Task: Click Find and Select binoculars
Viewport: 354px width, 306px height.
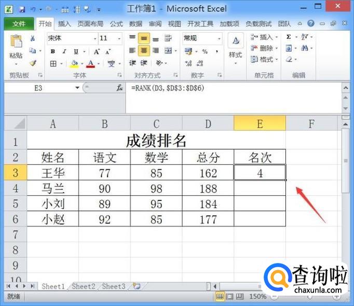Action: click(305, 48)
